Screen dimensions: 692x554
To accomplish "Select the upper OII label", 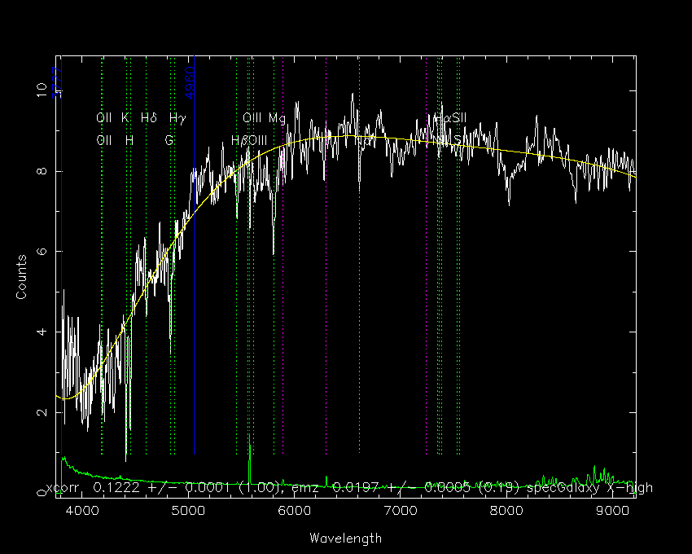I will coord(103,118).
